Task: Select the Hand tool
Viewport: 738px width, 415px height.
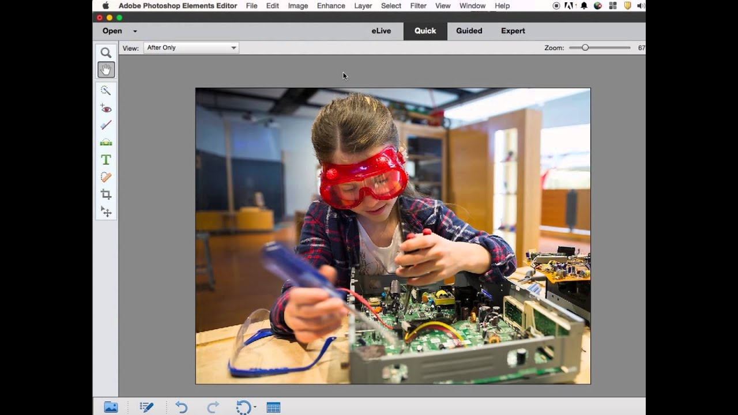Action: (x=106, y=70)
